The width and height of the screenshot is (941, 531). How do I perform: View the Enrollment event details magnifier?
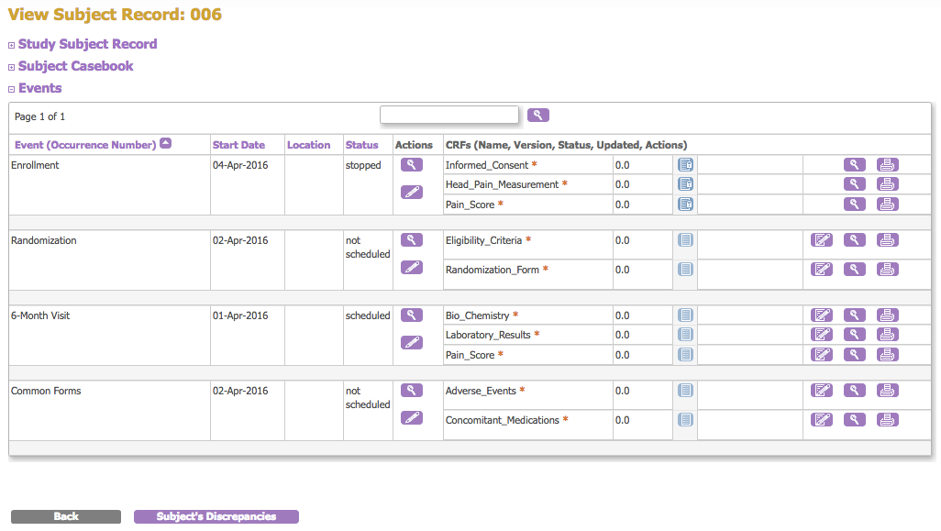[412, 165]
